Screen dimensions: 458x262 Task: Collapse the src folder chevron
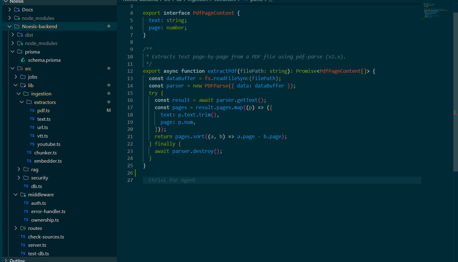tap(13, 69)
